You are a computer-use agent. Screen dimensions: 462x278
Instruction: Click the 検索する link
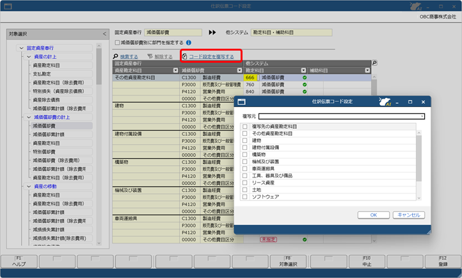(129, 56)
